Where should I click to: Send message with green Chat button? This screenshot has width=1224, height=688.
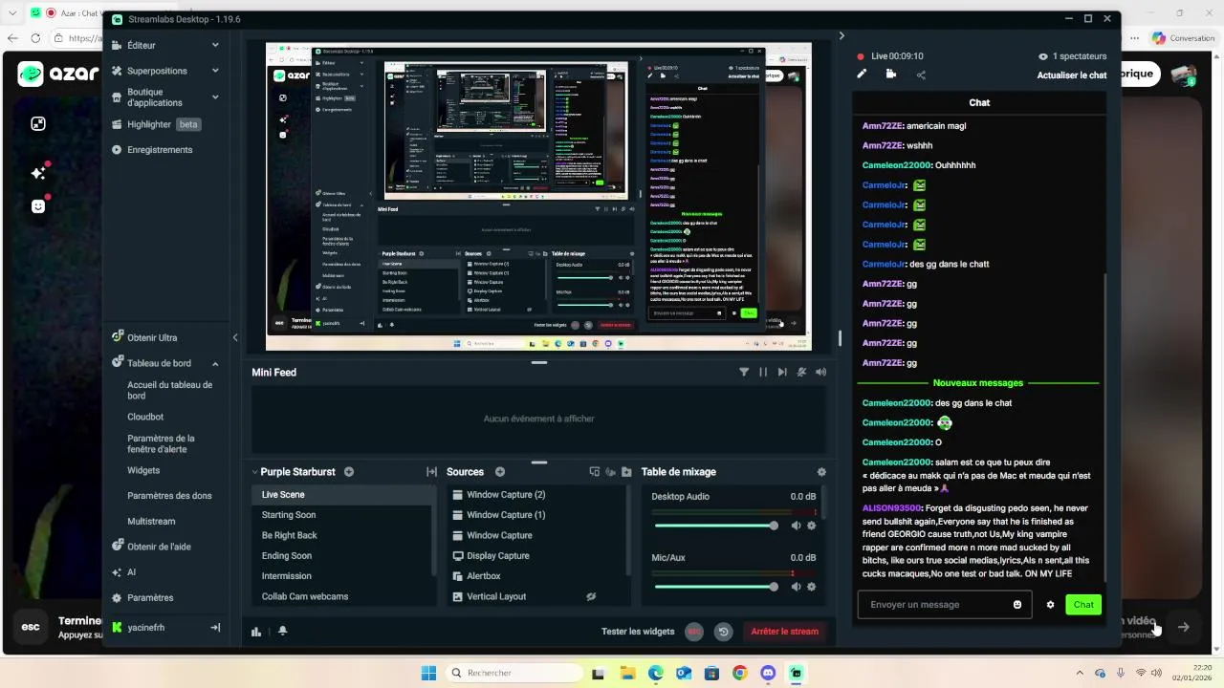point(1083,605)
